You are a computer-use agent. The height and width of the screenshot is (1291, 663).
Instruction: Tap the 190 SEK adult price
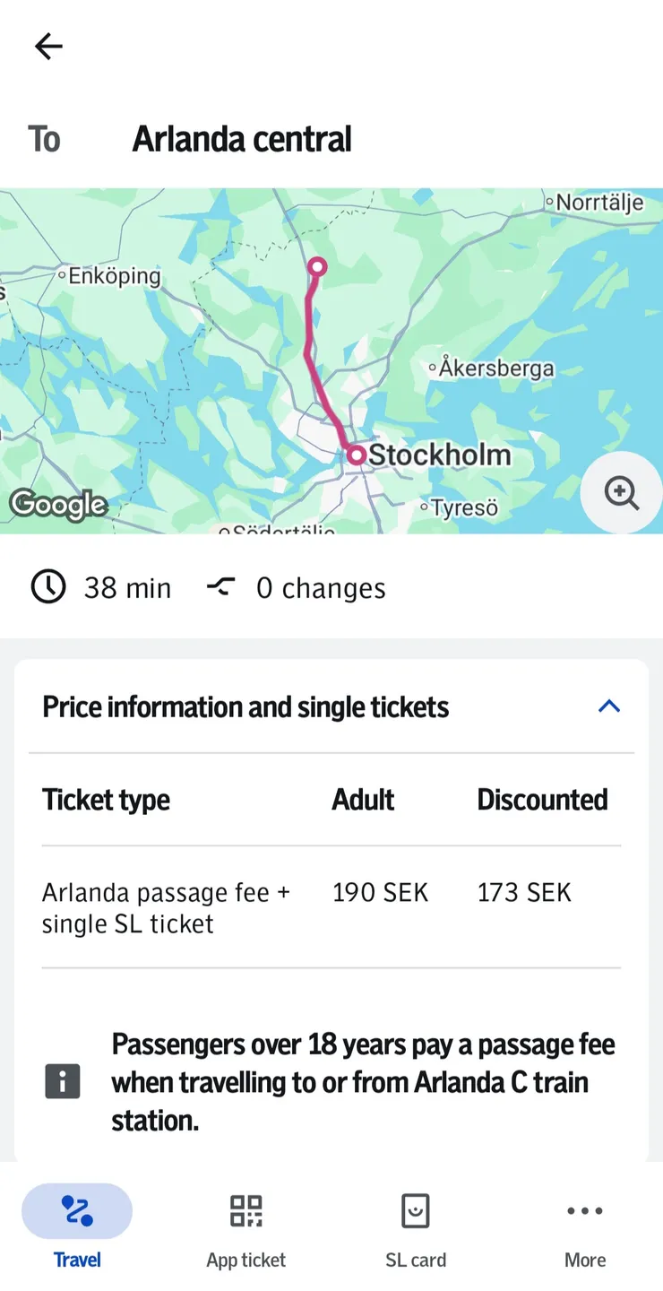[380, 893]
